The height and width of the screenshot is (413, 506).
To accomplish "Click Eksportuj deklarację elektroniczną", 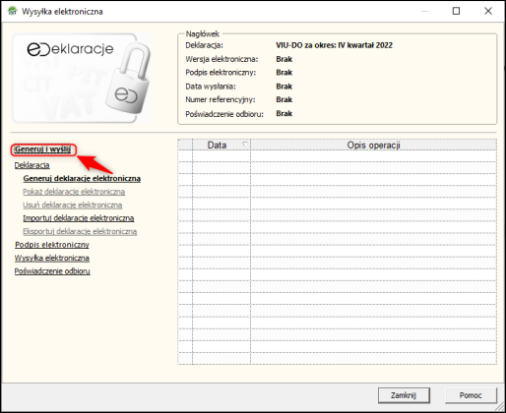I will [80, 231].
